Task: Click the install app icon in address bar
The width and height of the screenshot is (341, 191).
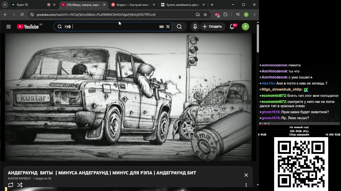Action: pyautogui.click(x=198, y=15)
